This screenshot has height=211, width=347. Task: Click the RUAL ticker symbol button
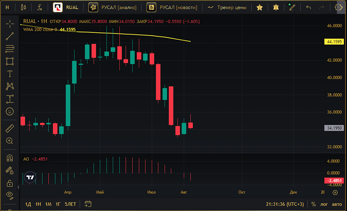coord(66,7)
